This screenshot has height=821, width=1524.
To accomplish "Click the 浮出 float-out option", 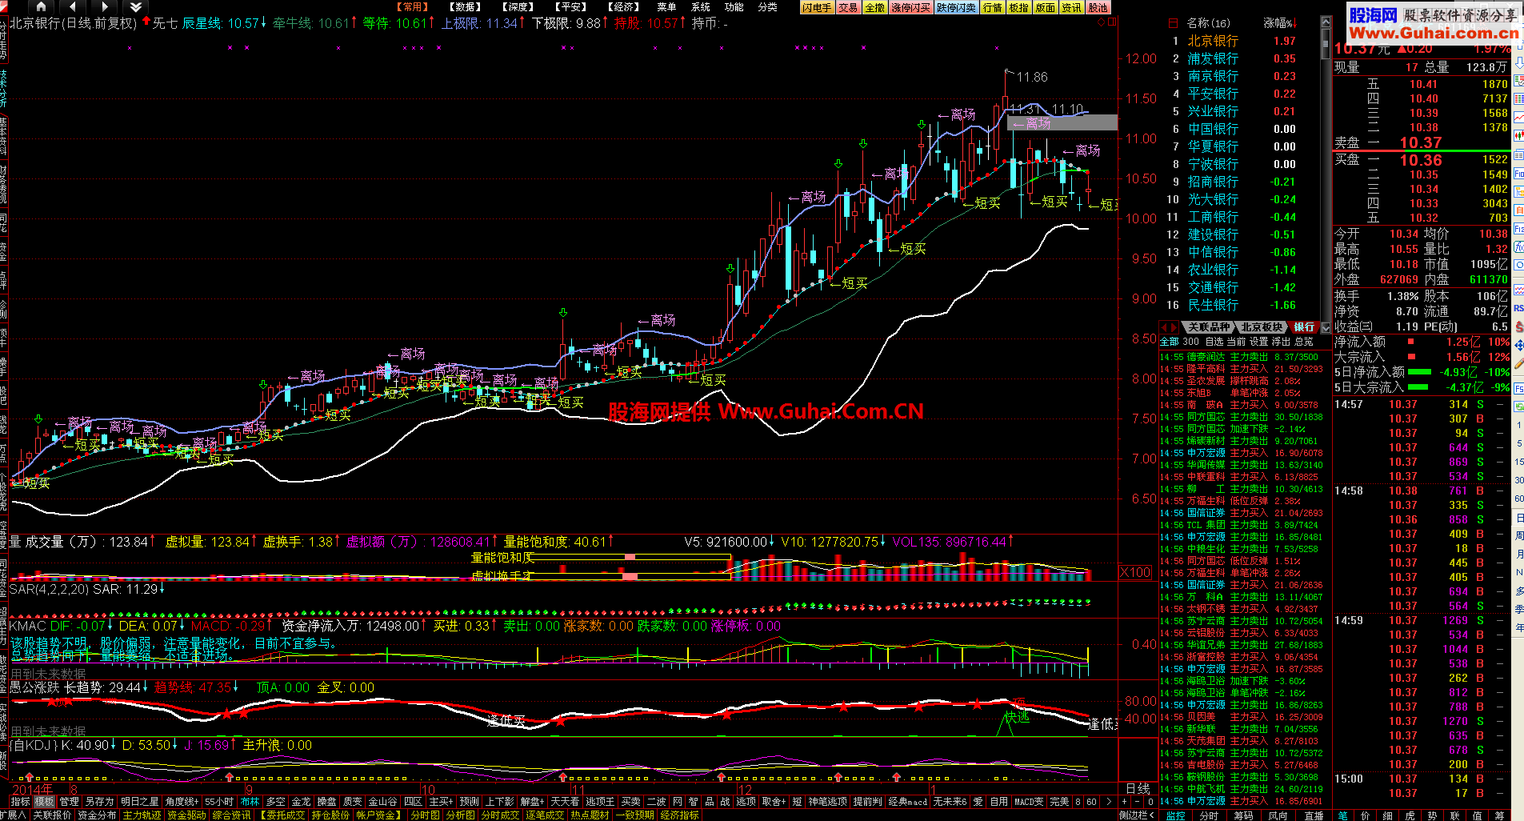I will tap(1282, 341).
